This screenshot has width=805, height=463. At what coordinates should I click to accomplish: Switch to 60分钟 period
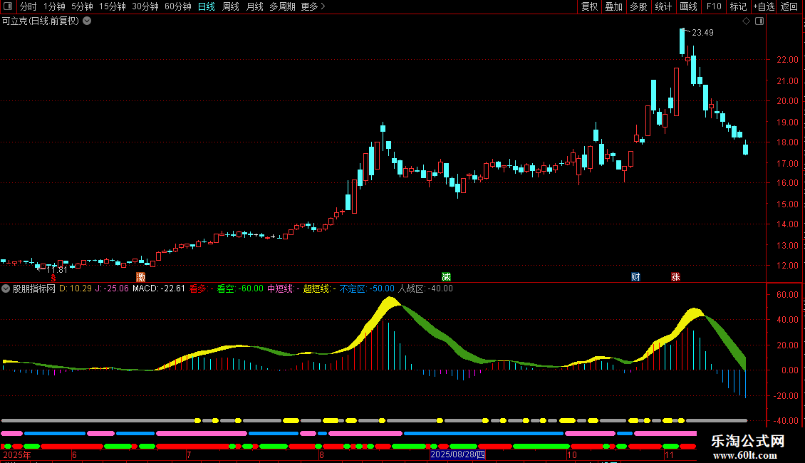(x=178, y=6)
